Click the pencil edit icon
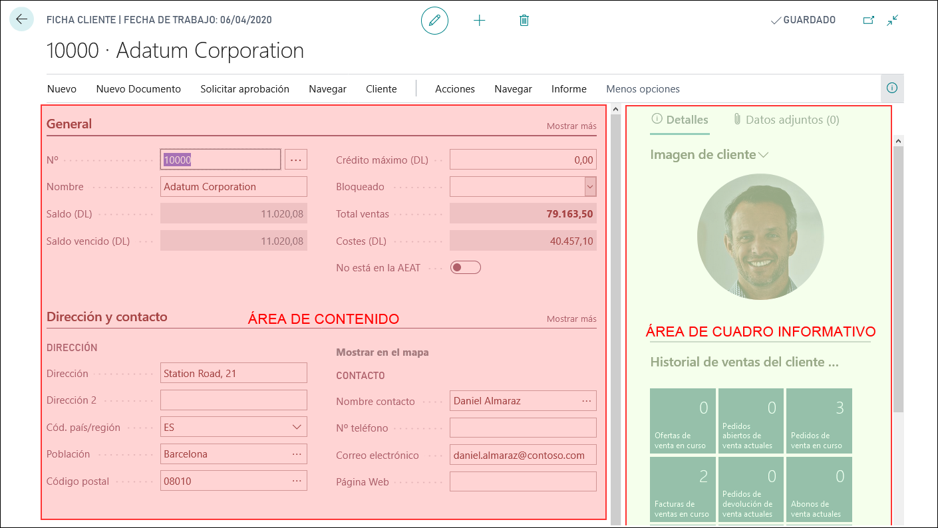The height and width of the screenshot is (528, 938). (x=434, y=21)
